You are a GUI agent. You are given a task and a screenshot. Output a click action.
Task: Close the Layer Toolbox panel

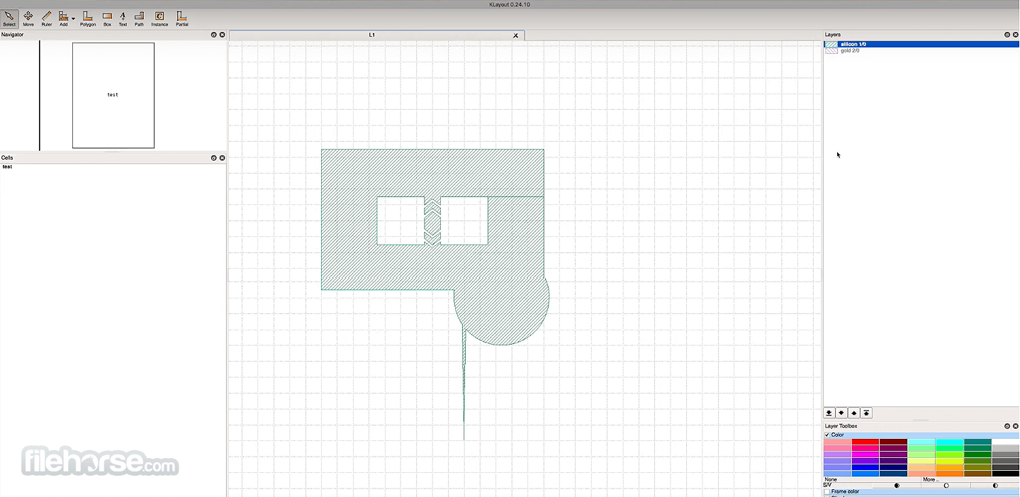[1016, 426]
